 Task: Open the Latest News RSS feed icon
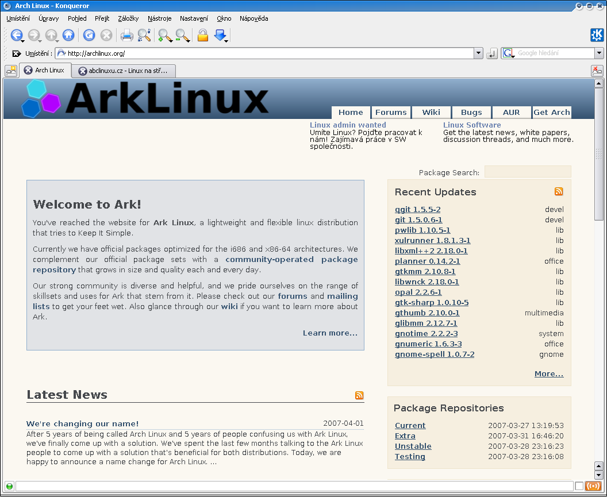[x=359, y=395]
